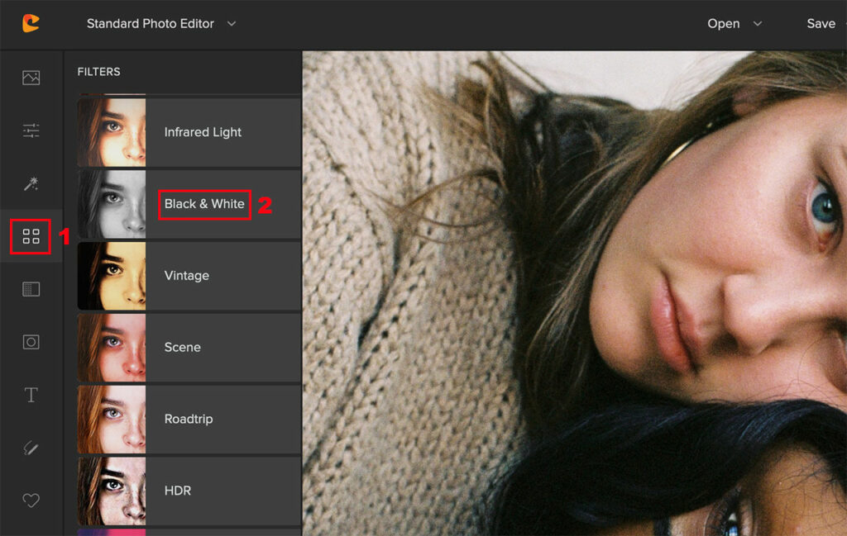Open the Favorites heart icon

(31, 500)
